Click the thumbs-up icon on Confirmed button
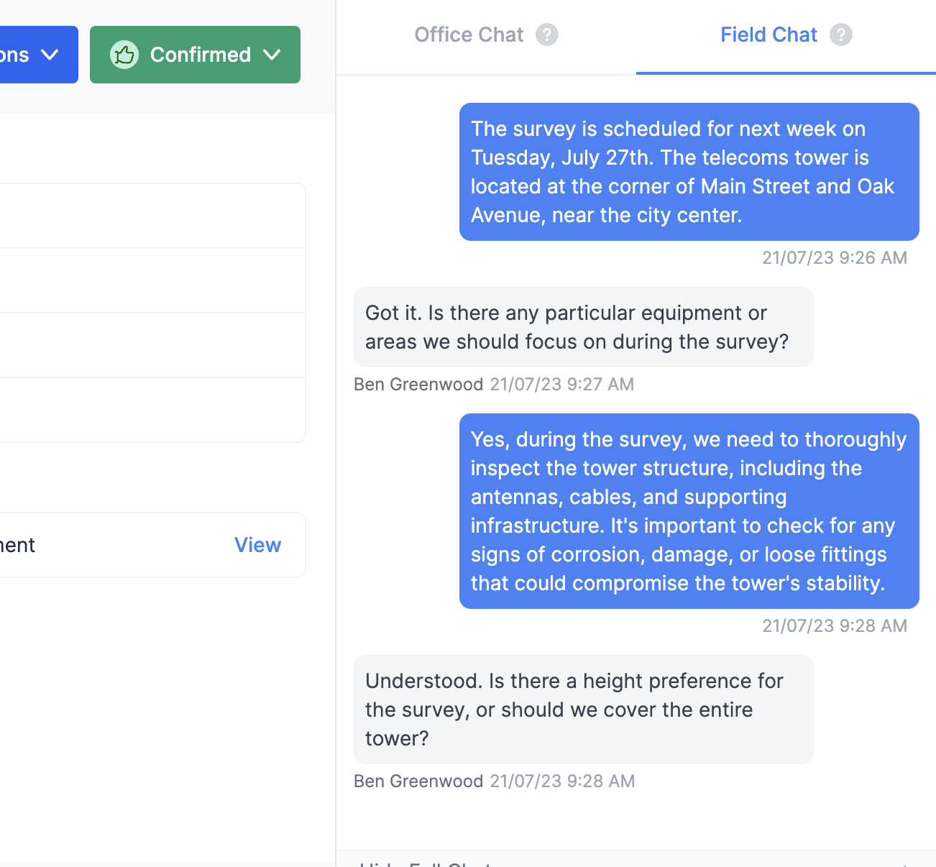This screenshot has width=936, height=867. pyautogui.click(x=124, y=55)
